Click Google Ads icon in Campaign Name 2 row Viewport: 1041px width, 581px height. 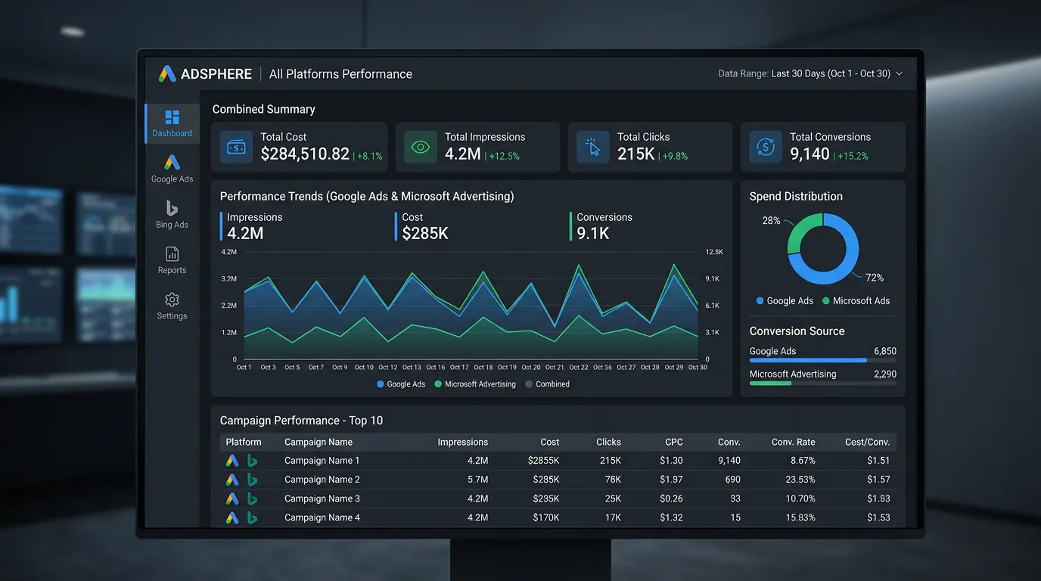coord(232,480)
